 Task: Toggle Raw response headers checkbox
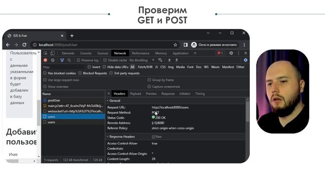click(x=153, y=137)
